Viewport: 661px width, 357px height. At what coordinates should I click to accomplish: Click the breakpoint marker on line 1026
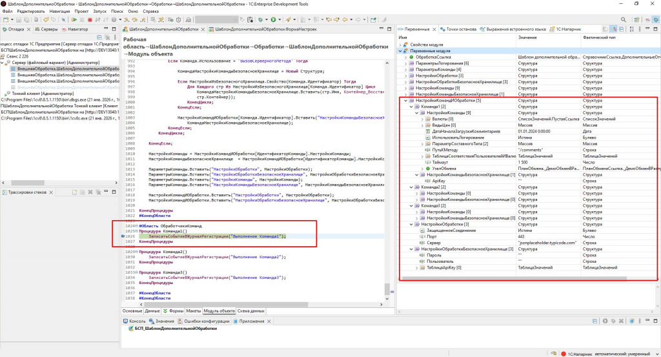[x=123, y=237]
